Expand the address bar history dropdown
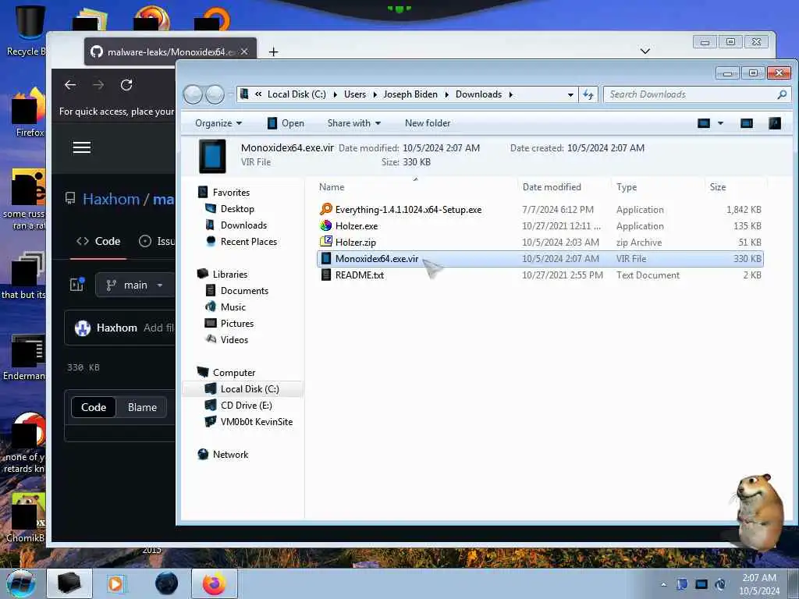This screenshot has width=799, height=599. click(570, 94)
